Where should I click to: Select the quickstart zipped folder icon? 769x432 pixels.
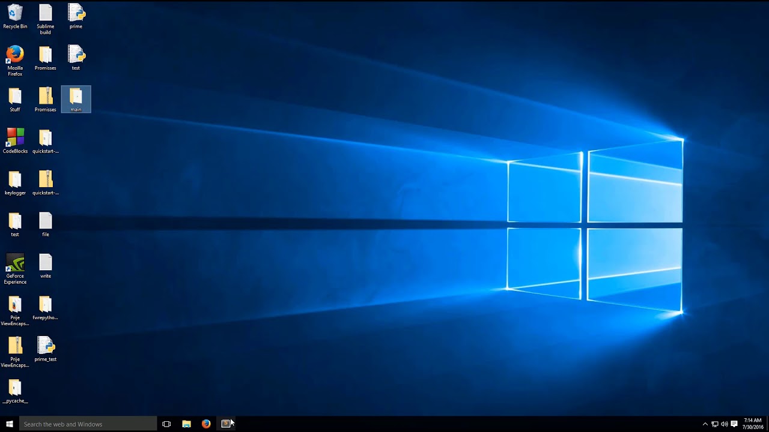46,183
